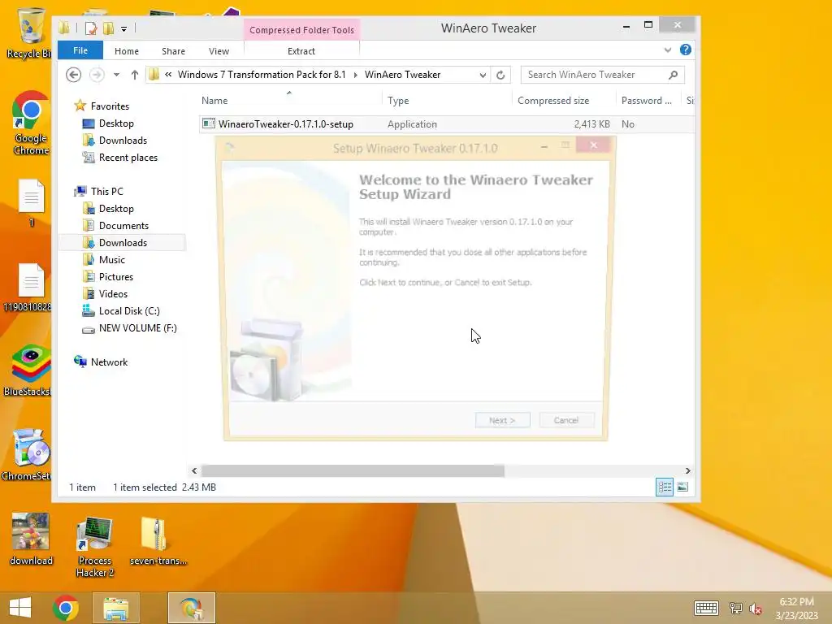This screenshot has height=624, width=832.
Task: Click Next in Winaero setup wizard
Action: [502, 420]
